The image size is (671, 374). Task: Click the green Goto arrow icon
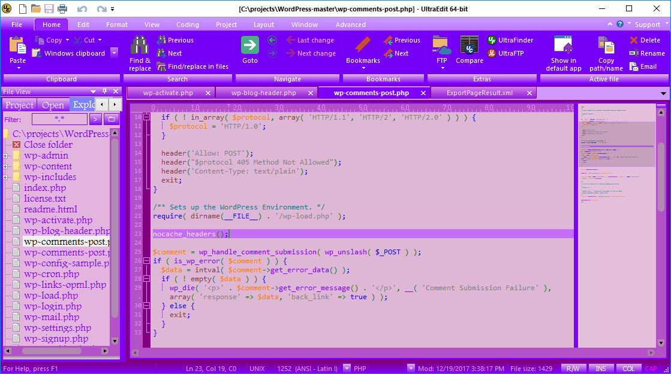(250, 45)
